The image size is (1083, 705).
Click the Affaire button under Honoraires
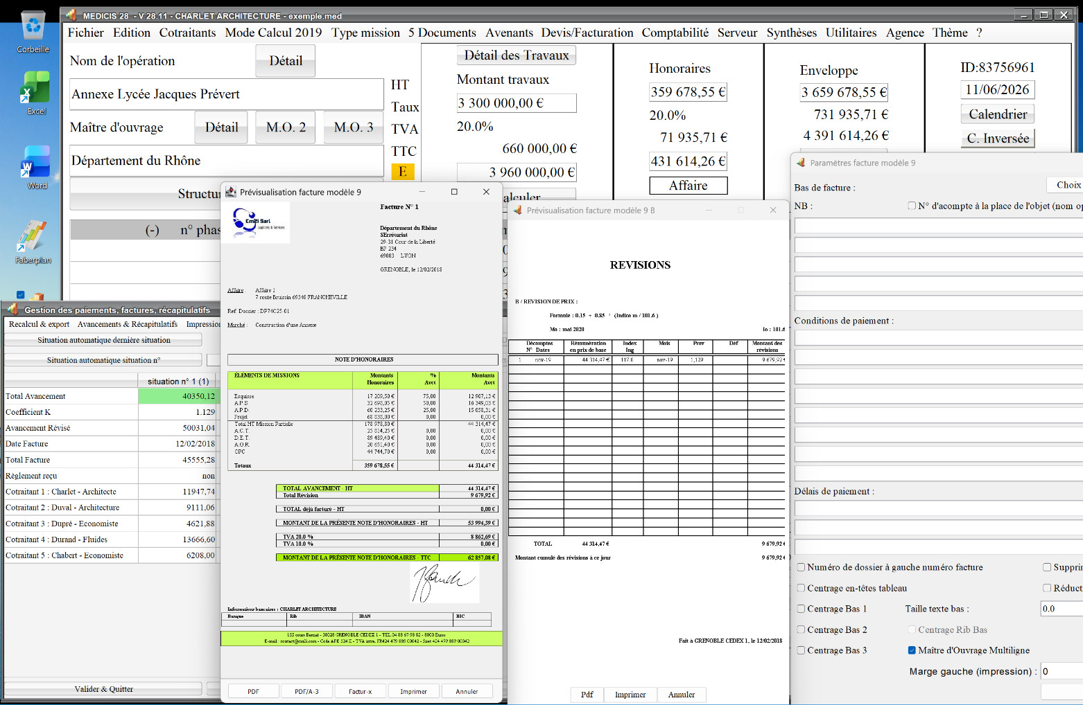pyautogui.click(x=688, y=186)
